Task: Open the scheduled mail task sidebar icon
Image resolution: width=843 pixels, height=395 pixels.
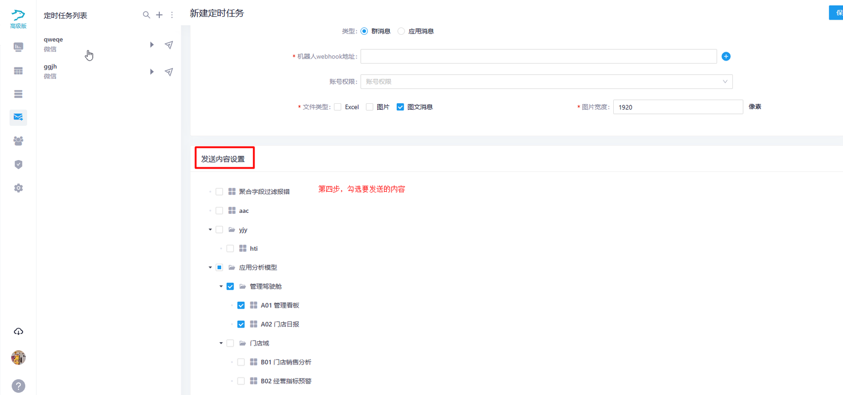Action: [18, 117]
